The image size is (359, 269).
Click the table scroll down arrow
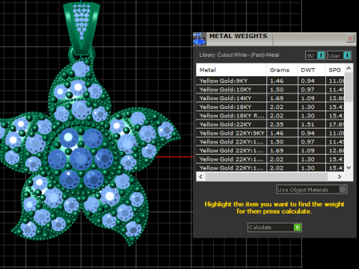click(349, 167)
